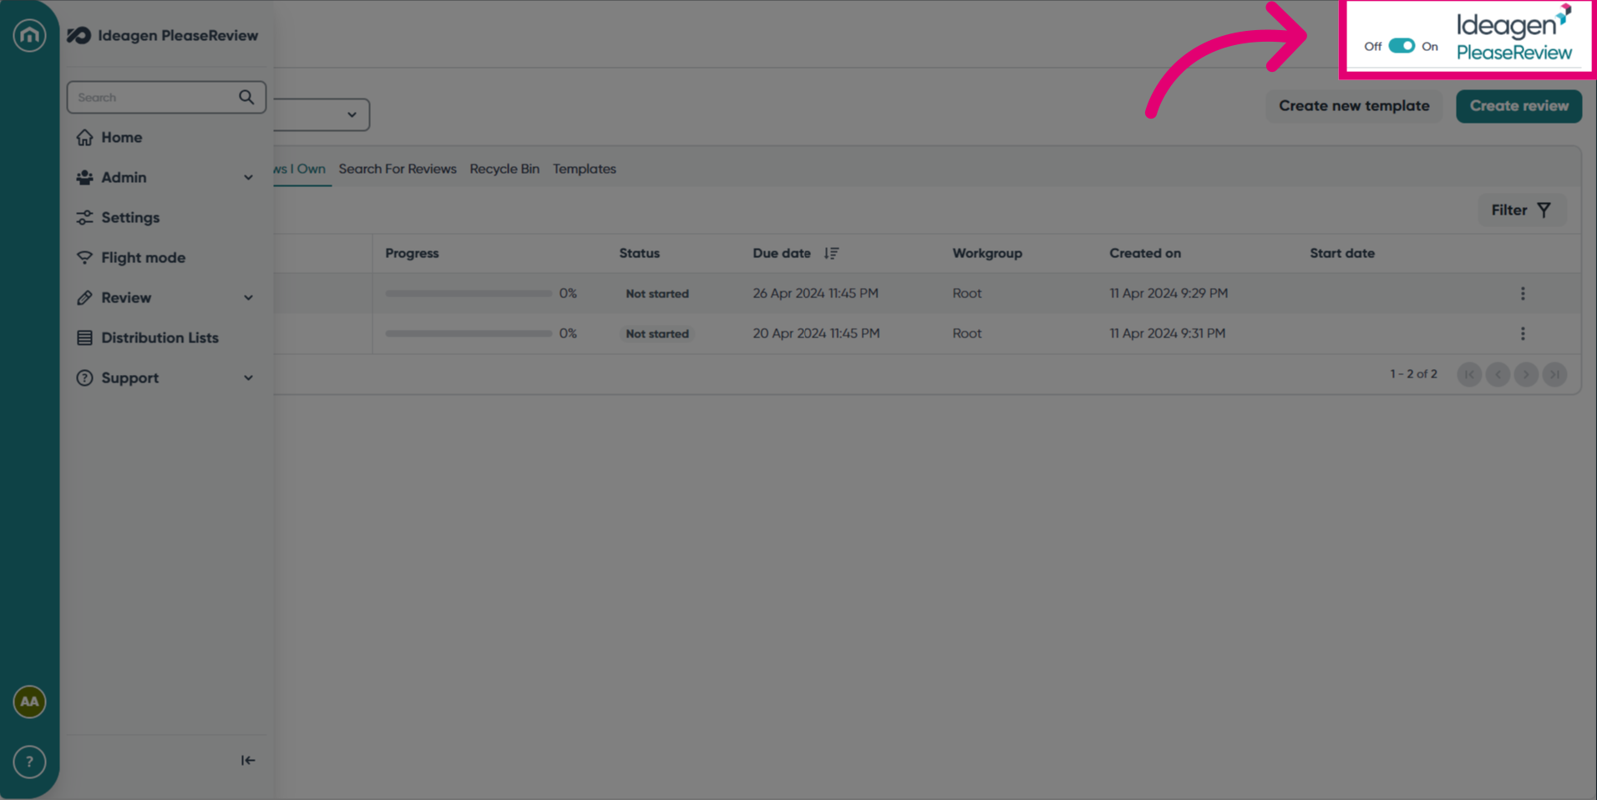Select Flight mode in the sidebar
The image size is (1597, 800).
(143, 257)
